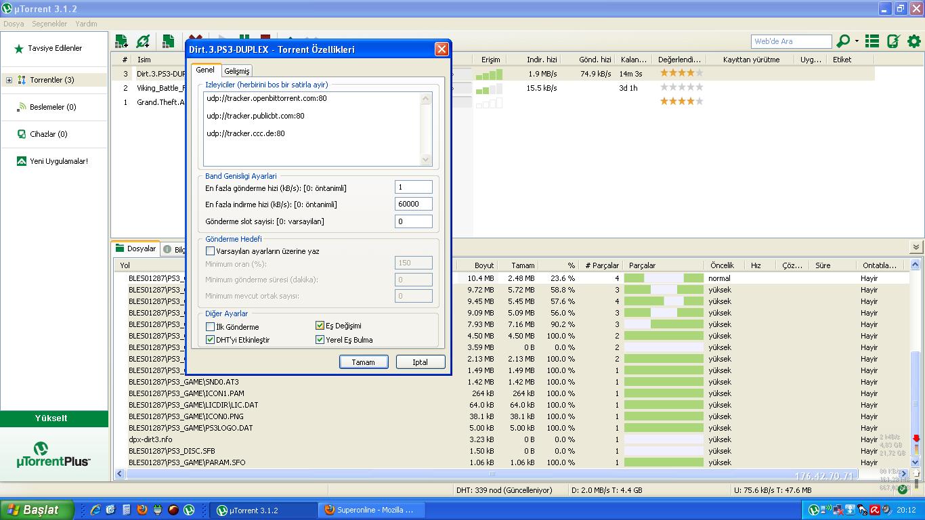Select file row dpx-dirt3.nfo

[x=511, y=439]
